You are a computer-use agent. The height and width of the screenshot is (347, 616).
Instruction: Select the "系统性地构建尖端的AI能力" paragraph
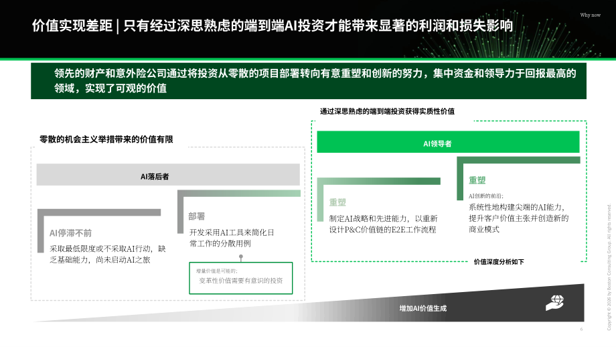click(518, 218)
